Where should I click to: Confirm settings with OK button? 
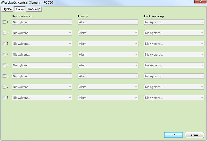173,135
